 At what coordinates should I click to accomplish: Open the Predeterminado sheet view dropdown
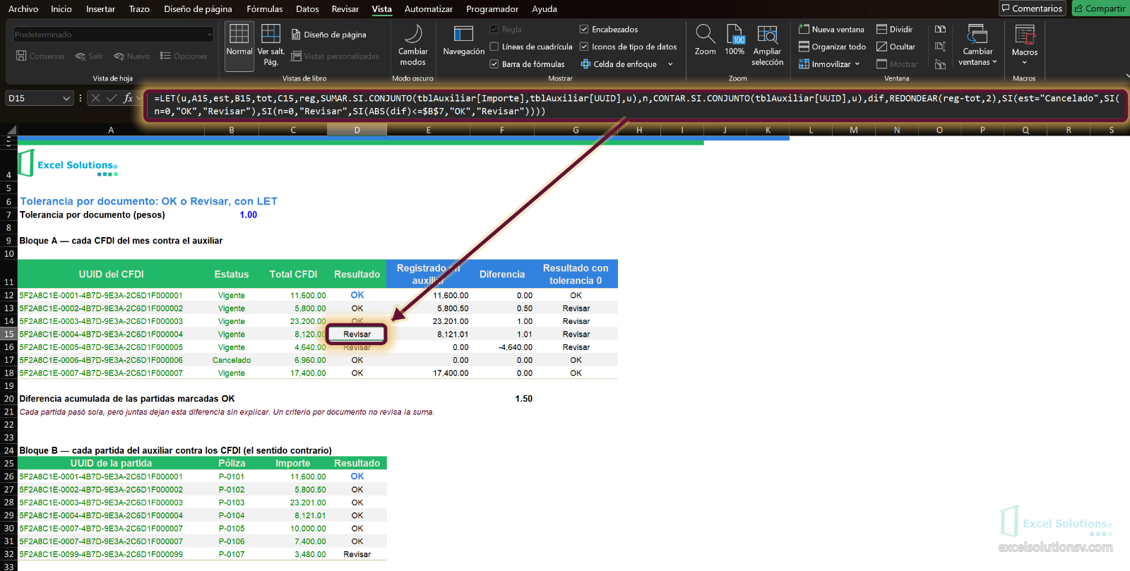point(114,35)
